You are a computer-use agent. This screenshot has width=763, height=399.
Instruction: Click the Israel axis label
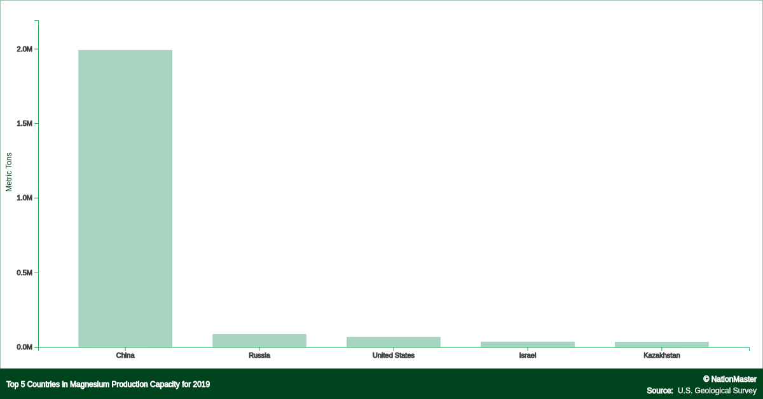click(527, 356)
